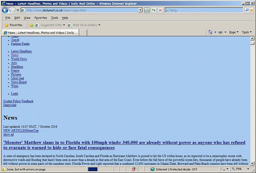Viewport: 256px width, 173px height.
Task: Click the Most read link
Action: click(17, 78)
